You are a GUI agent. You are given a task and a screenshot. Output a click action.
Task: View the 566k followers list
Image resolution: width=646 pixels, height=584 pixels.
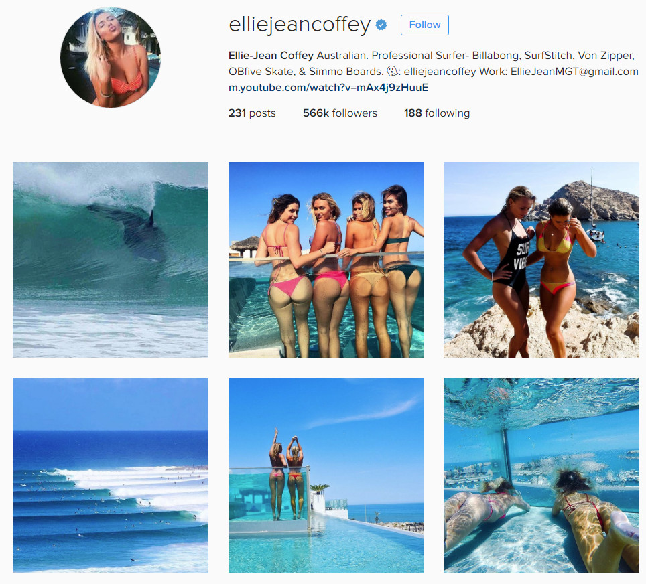tap(340, 113)
